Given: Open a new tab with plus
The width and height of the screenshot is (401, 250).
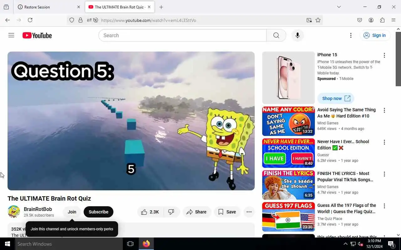Looking at the screenshot, I should coord(161,7).
